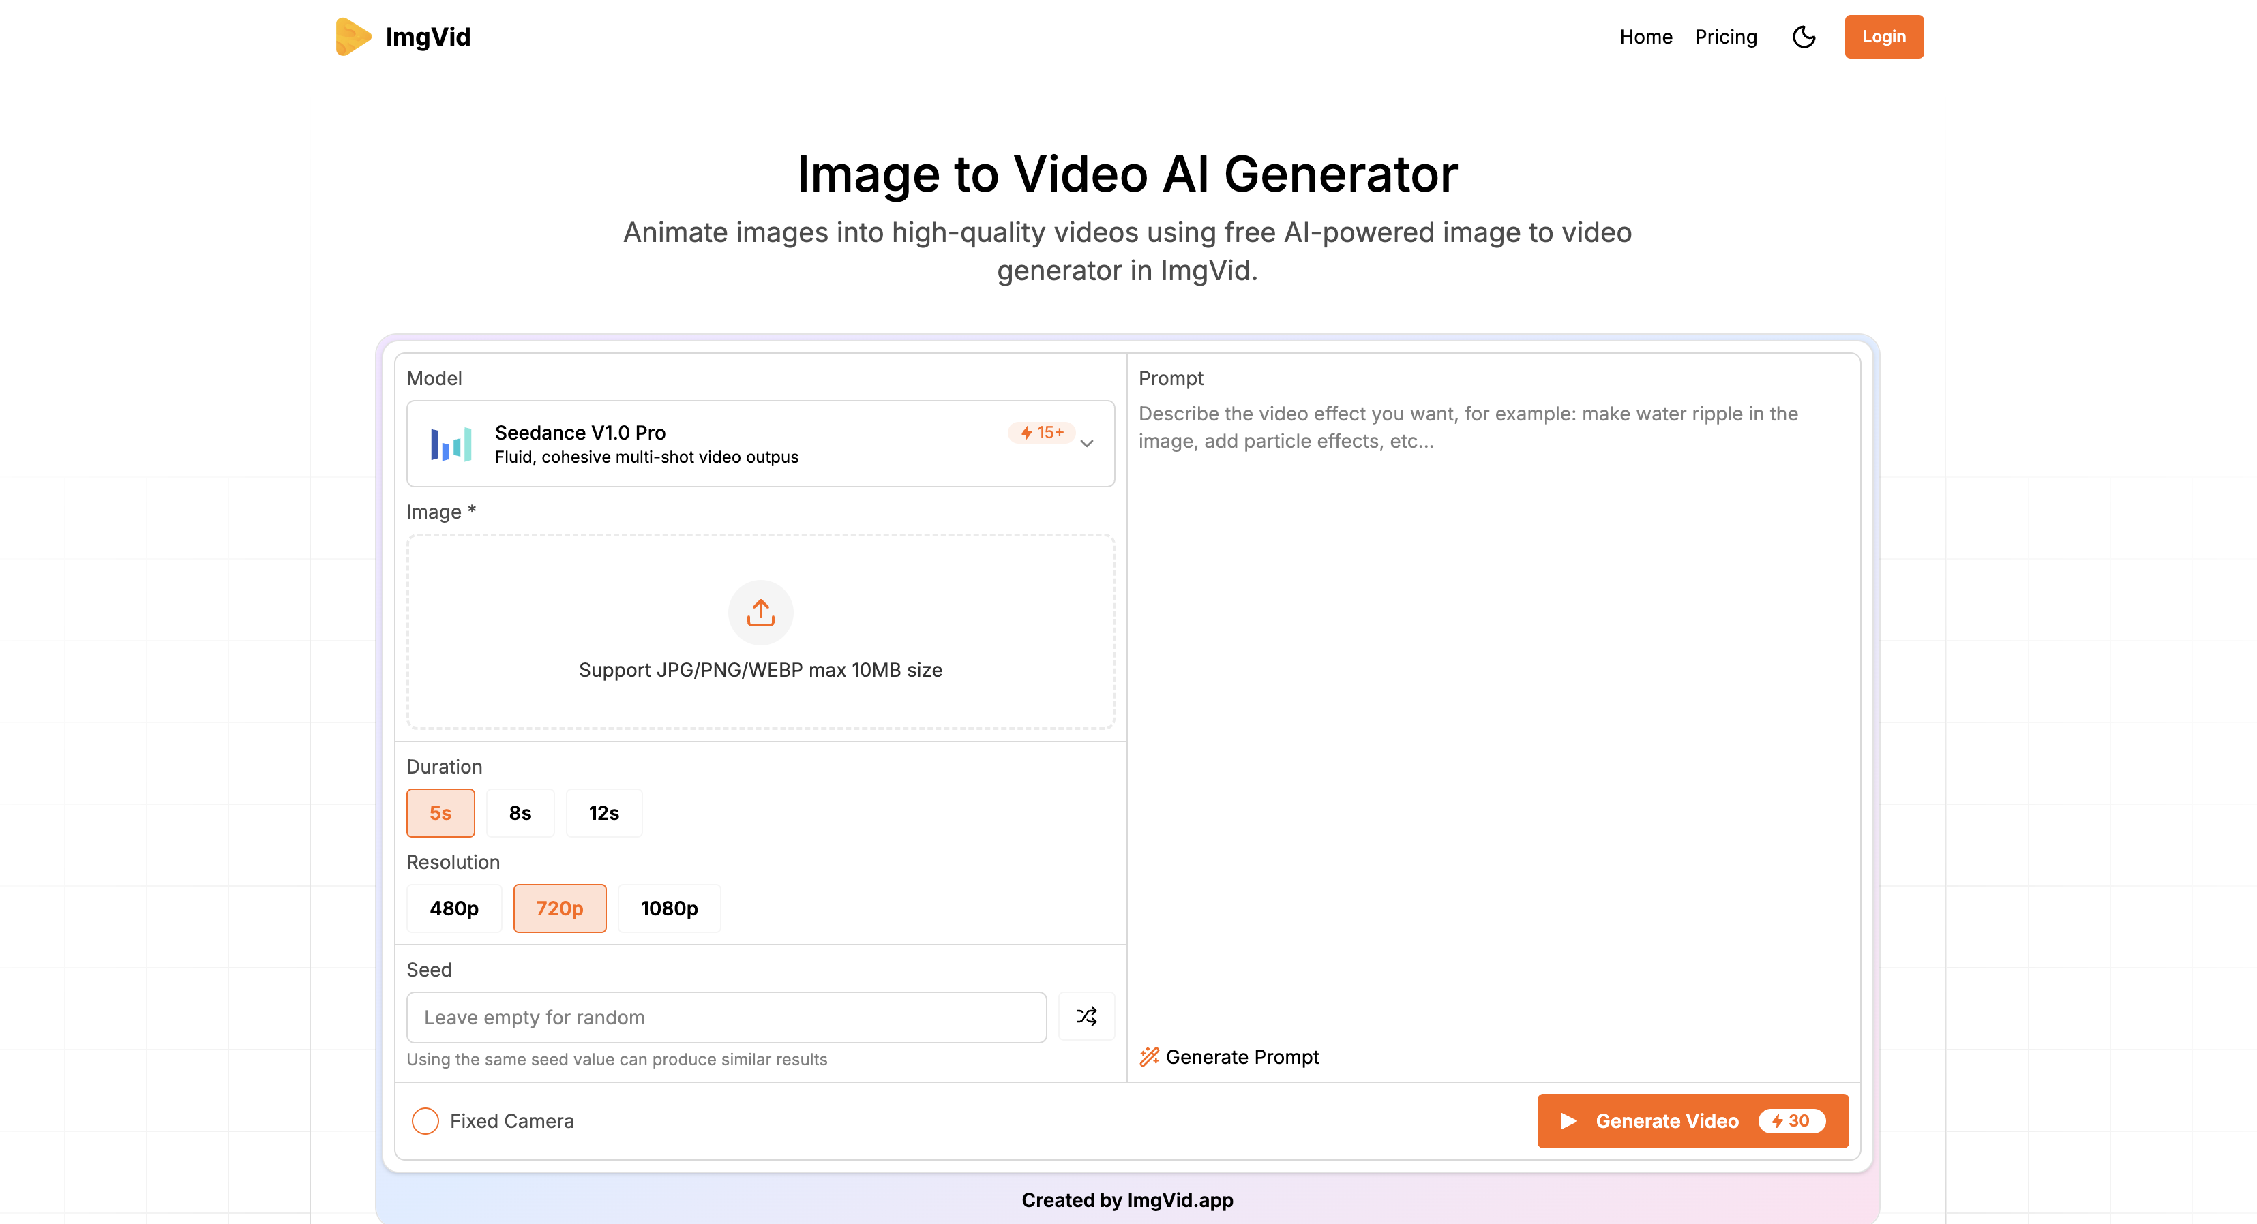Screen dimensions: 2257x1224
Task: Randomize seed with shuffle icon
Action: click(x=1086, y=1017)
